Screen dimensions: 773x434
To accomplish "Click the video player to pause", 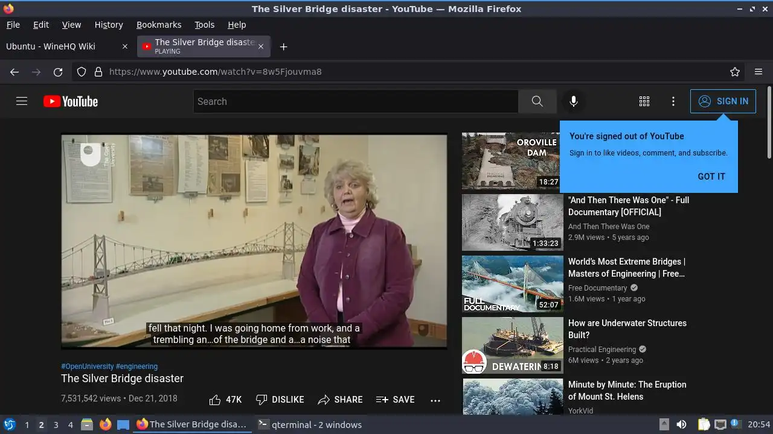I will (x=254, y=241).
